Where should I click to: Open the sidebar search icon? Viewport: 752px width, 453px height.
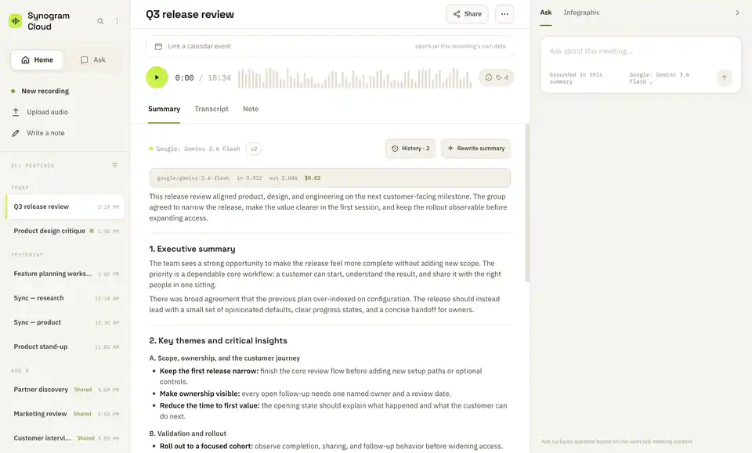(x=100, y=21)
